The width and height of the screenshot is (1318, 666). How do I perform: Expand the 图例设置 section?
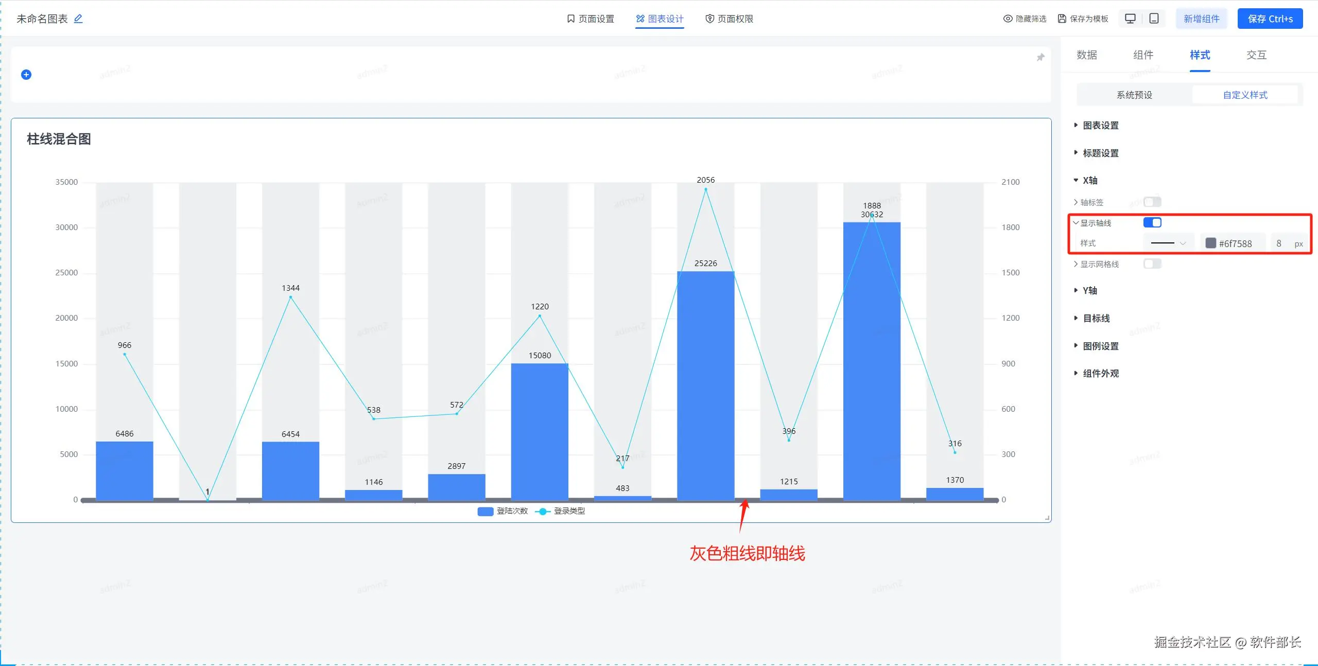[x=1100, y=346]
